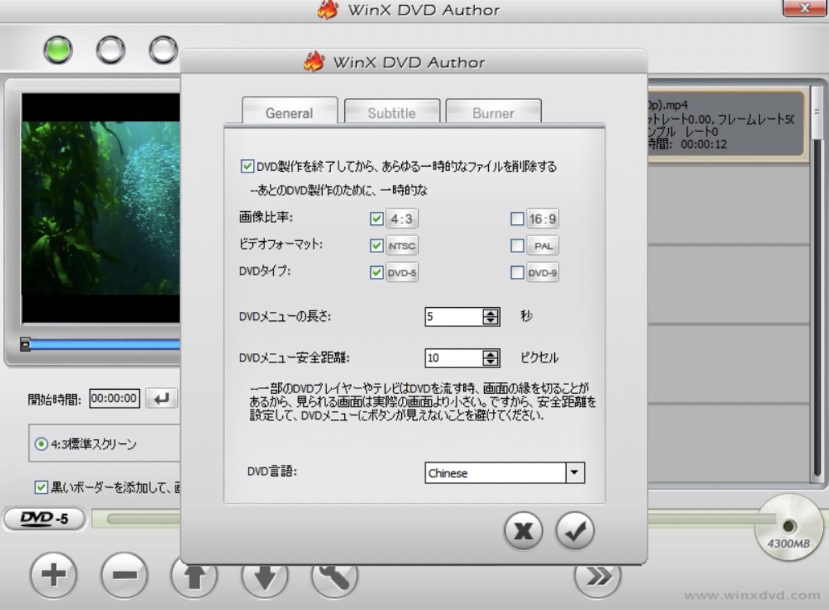Click the DVDメニューの長さ input field
Image resolution: width=829 pixels, height=610 pixels.
(x=454, y=316)
